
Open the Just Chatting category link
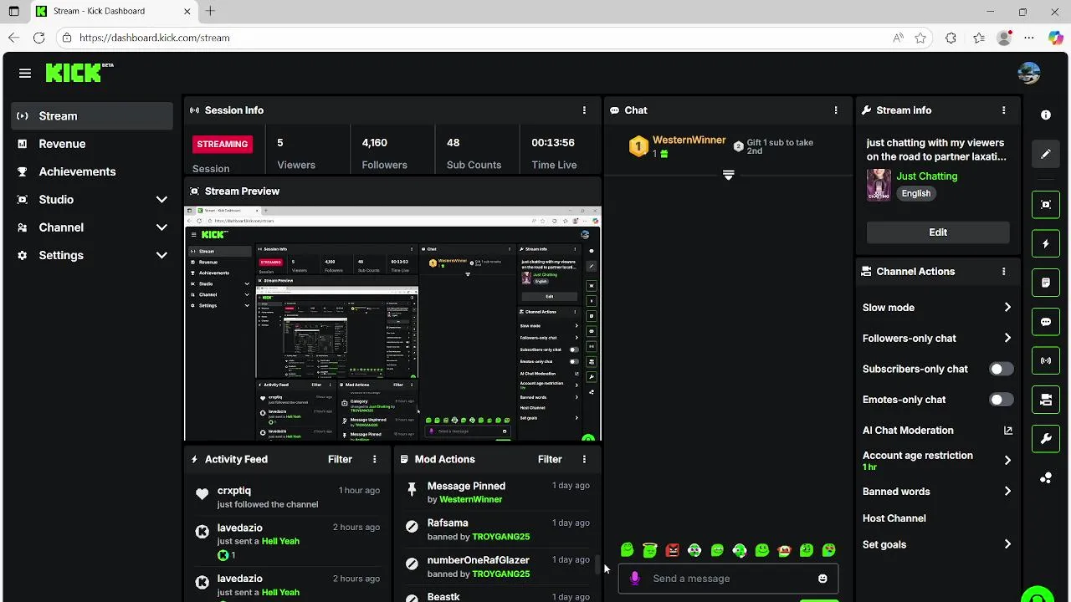[x=927, y=176]
